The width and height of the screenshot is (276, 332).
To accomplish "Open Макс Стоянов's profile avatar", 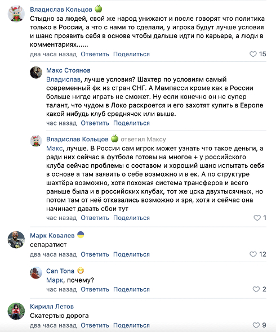I will tap(36, 73).
